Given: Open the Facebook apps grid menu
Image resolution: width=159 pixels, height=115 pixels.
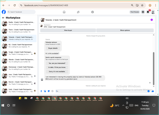Looking at the screenshot, I should (143, 12).
